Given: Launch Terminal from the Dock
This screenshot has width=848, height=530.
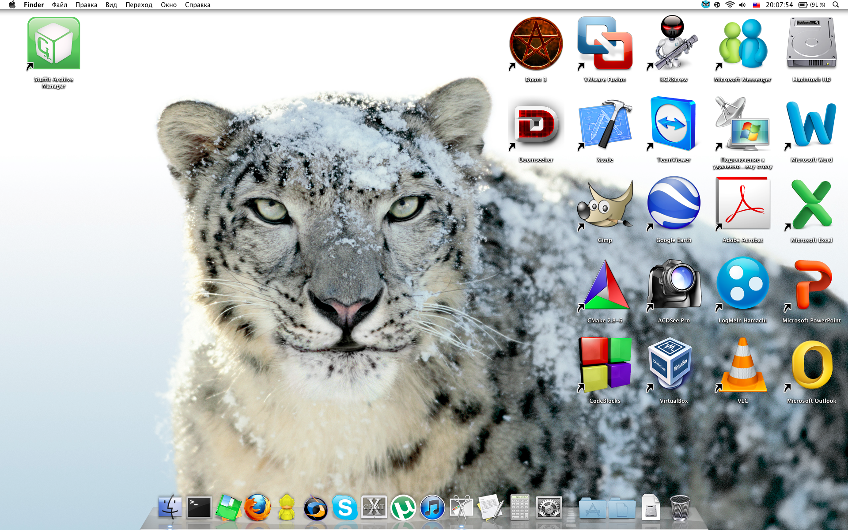Looking at the screenshot, I should pos(199,508).
